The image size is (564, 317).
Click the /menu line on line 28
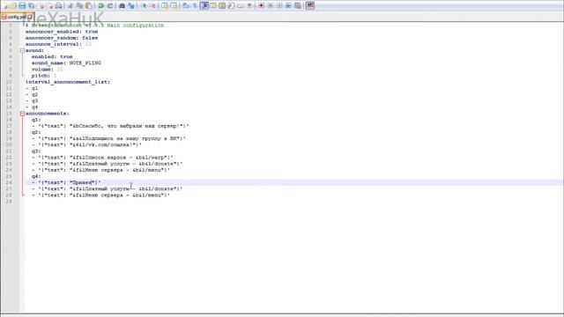tap(100, 195)
